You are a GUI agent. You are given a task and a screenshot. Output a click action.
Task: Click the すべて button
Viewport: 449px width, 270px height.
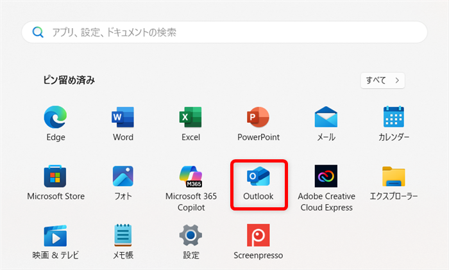click(382, 81)
